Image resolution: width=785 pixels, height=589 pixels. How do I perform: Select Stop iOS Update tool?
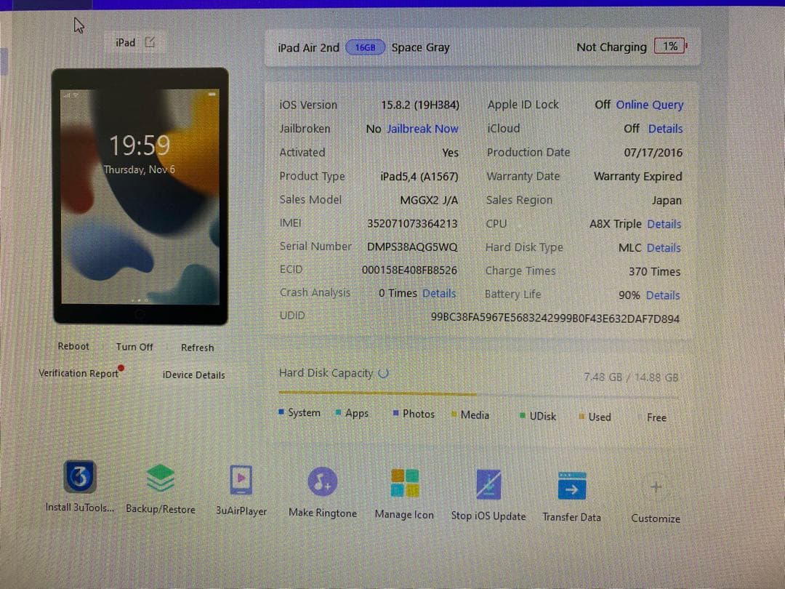pos(488,484)
